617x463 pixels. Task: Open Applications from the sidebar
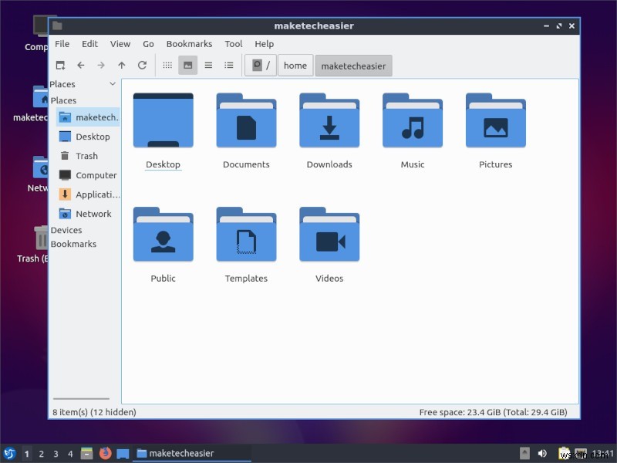[x=91, y=194]
